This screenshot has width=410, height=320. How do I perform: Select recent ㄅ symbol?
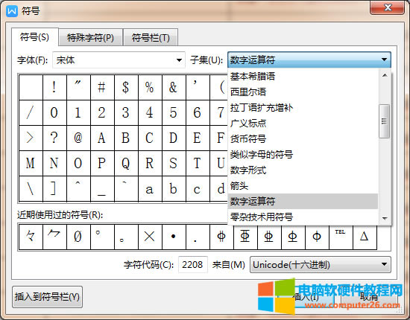[x=54, y=237]
